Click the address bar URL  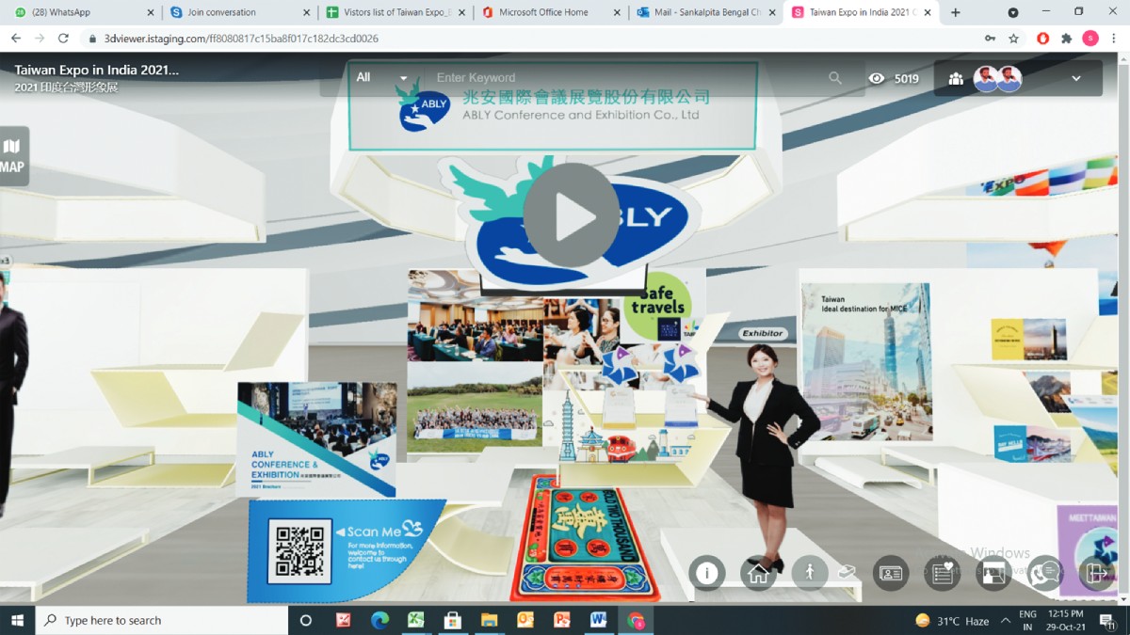pos(241,39)
